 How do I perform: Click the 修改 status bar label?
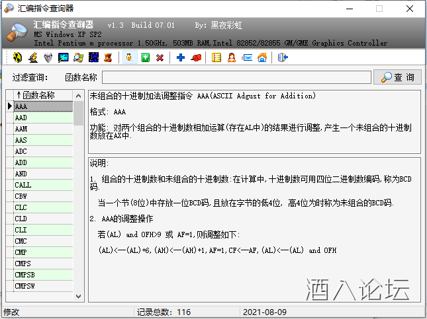(x=11, y=312)
